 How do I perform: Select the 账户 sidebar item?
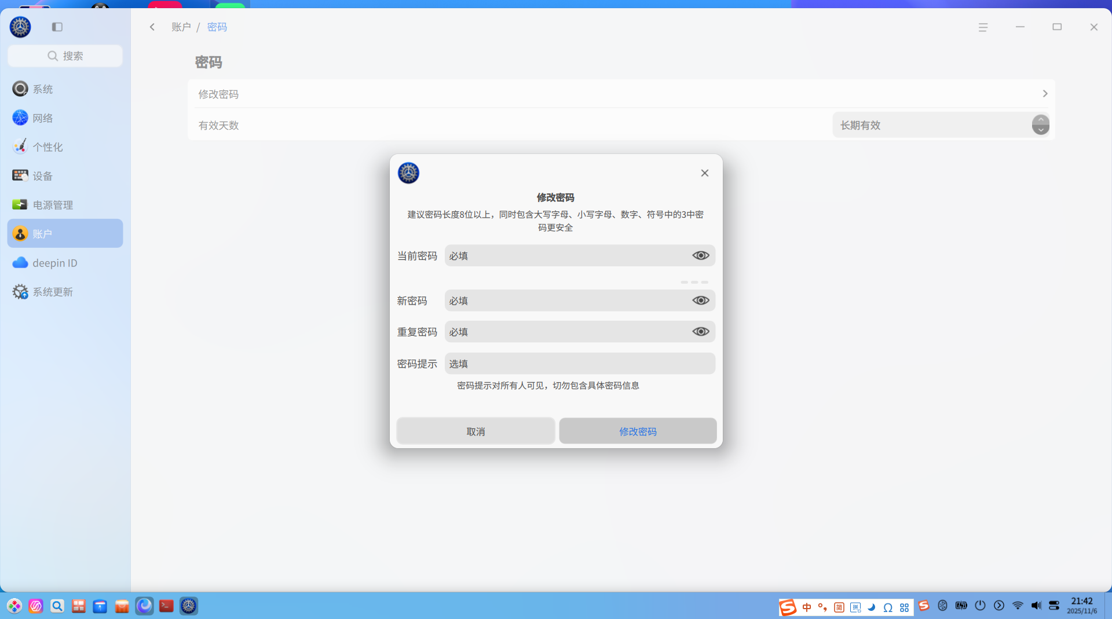(x=65, y=233)
